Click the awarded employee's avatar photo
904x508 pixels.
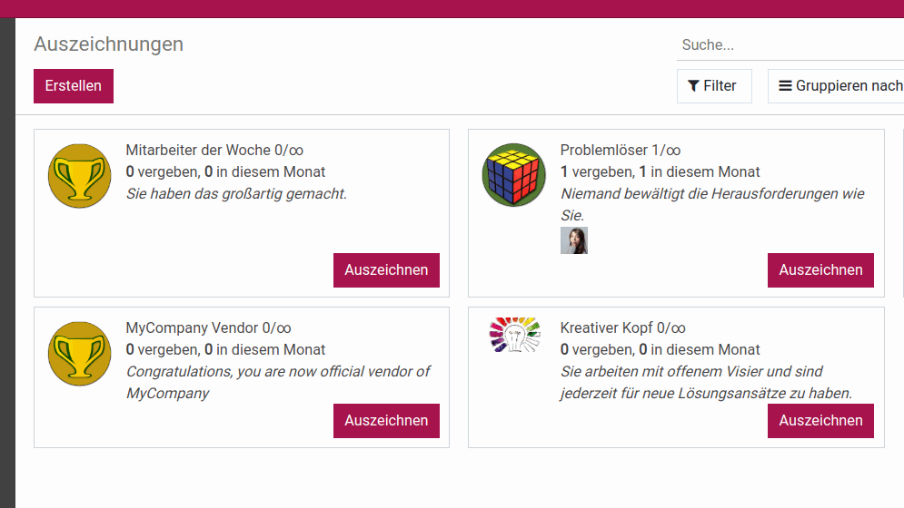coord(574,240)
